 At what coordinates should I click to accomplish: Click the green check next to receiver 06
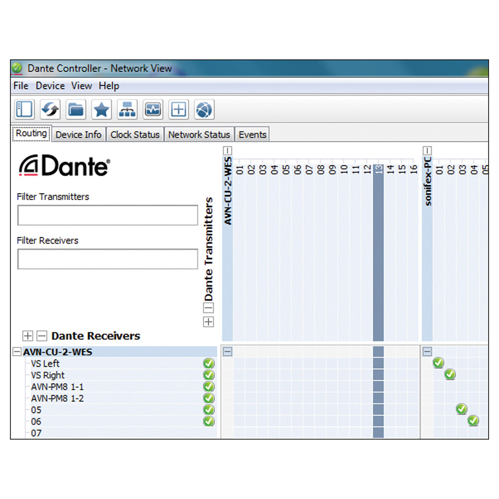(209, 421)
